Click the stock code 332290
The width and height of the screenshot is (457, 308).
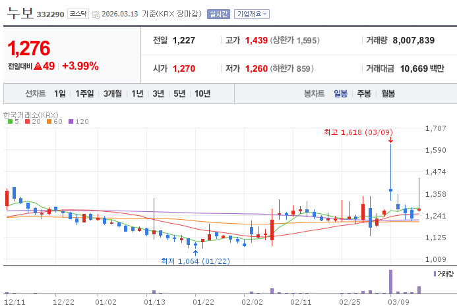point(50,14)
